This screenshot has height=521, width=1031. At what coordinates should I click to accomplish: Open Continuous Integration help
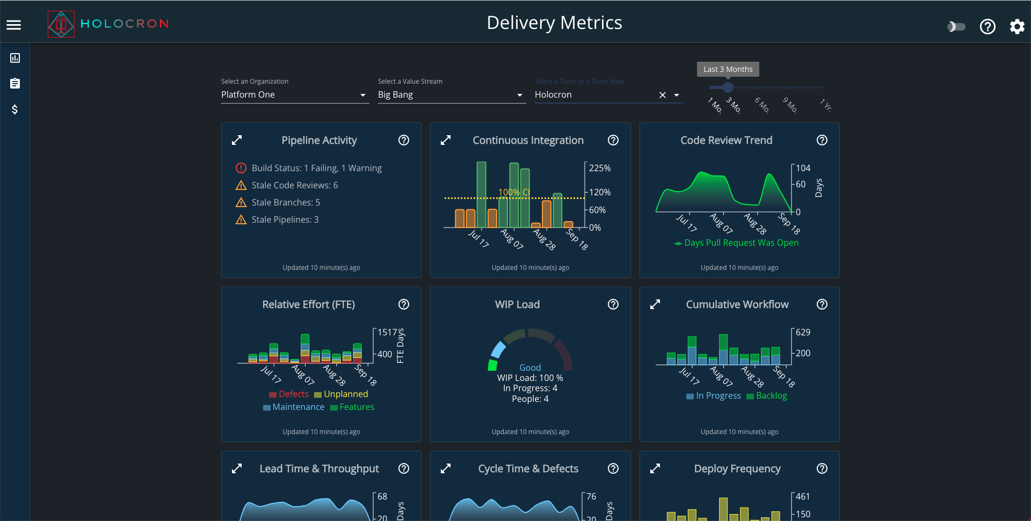tap(613, 140)
